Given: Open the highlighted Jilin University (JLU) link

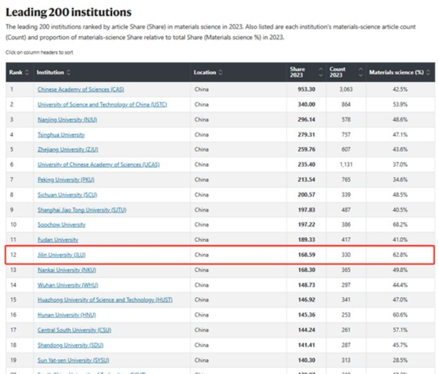Looking at the screenshot, I should (62, 255).
